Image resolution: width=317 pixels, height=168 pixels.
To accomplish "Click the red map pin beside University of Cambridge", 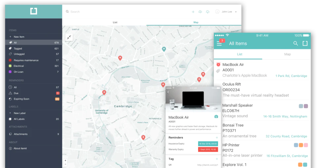I will tap(104, 93).
